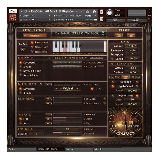Open the Vibrato EQ CC dropdown showing 68
Image resolution: width=159 pixels, height=159 pixels.
[x=49, y=123]
